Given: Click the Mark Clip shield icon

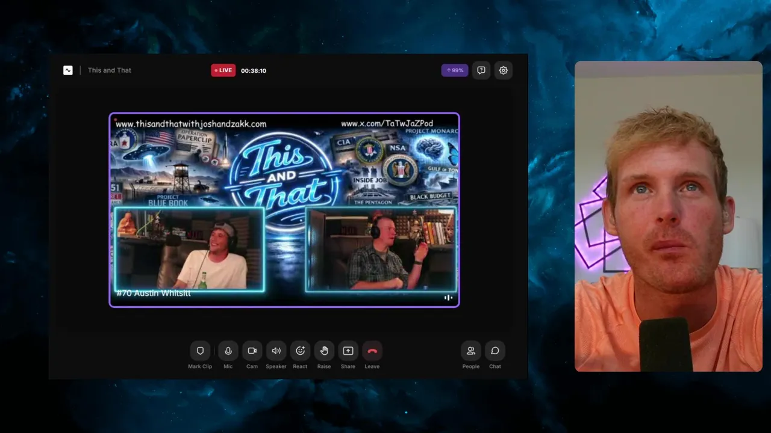Looking at the screenshot, I should pos(200,351).
